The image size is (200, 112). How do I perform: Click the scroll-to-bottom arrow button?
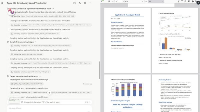pos(49,93)
